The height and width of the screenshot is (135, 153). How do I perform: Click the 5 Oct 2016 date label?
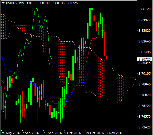click(x=73, y=133)
